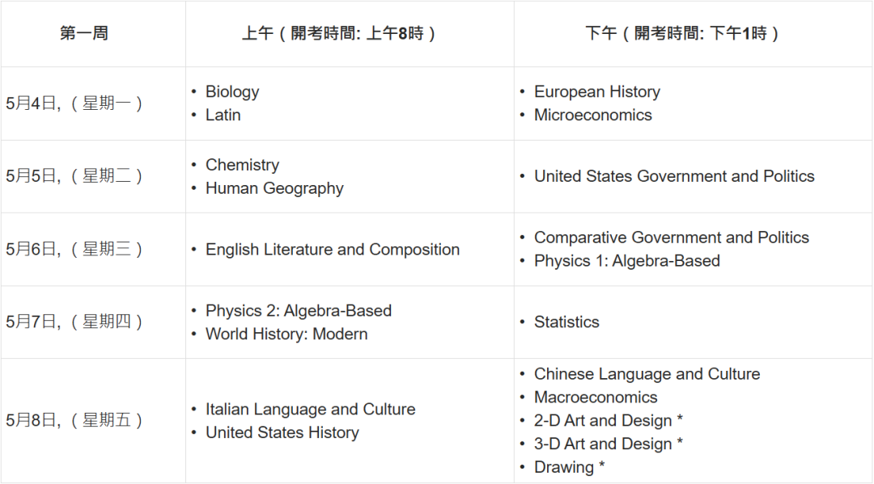Select World History: Modern entry

pyautogui.click(x=286, y=335)
